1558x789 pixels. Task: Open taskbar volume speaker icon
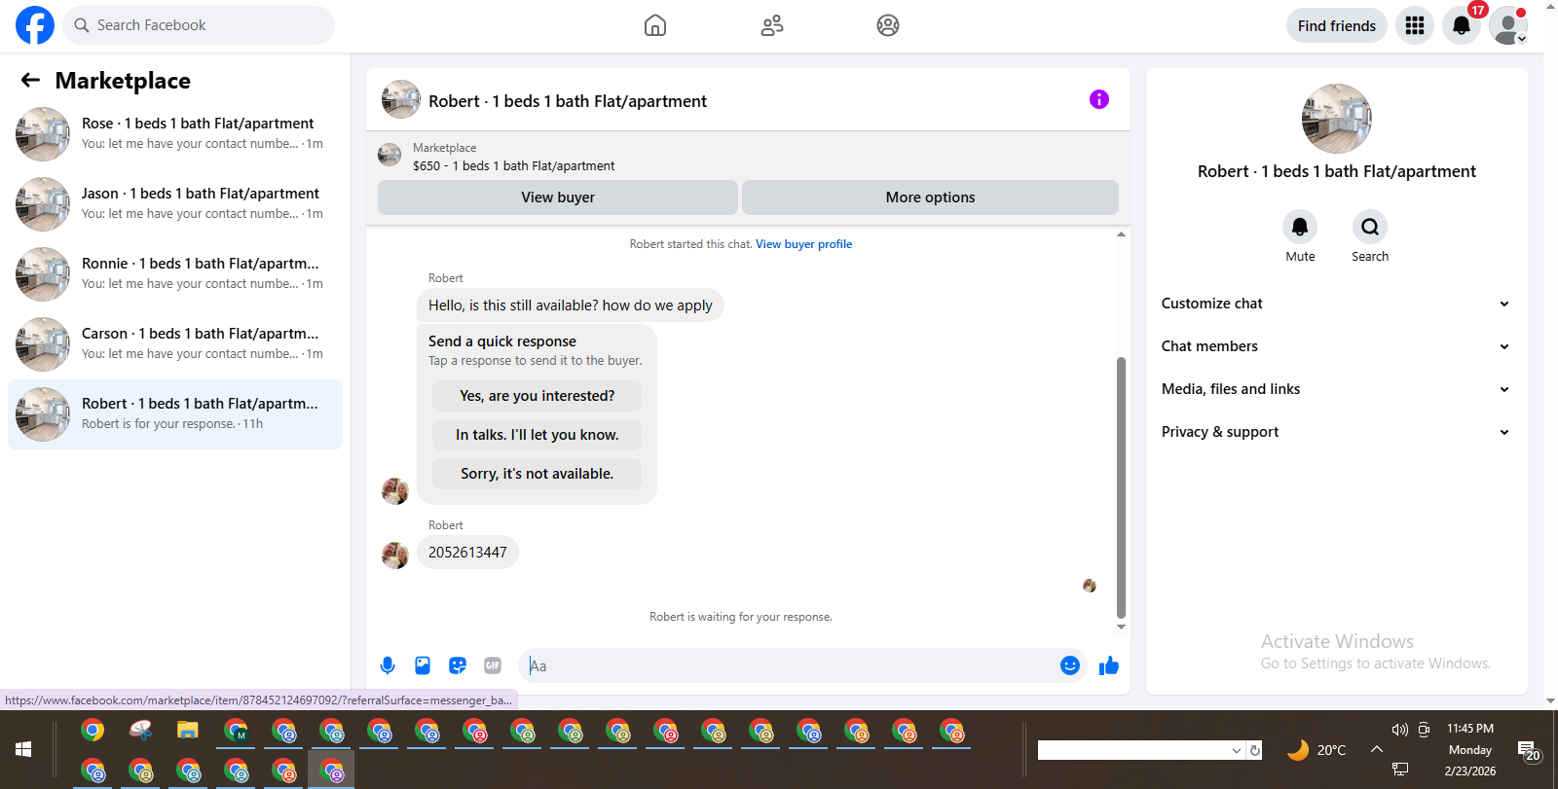click(x=1400, y=730)
